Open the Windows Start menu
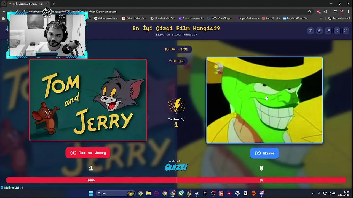This screenshot has width=353, height=198. tap(91, 193)
